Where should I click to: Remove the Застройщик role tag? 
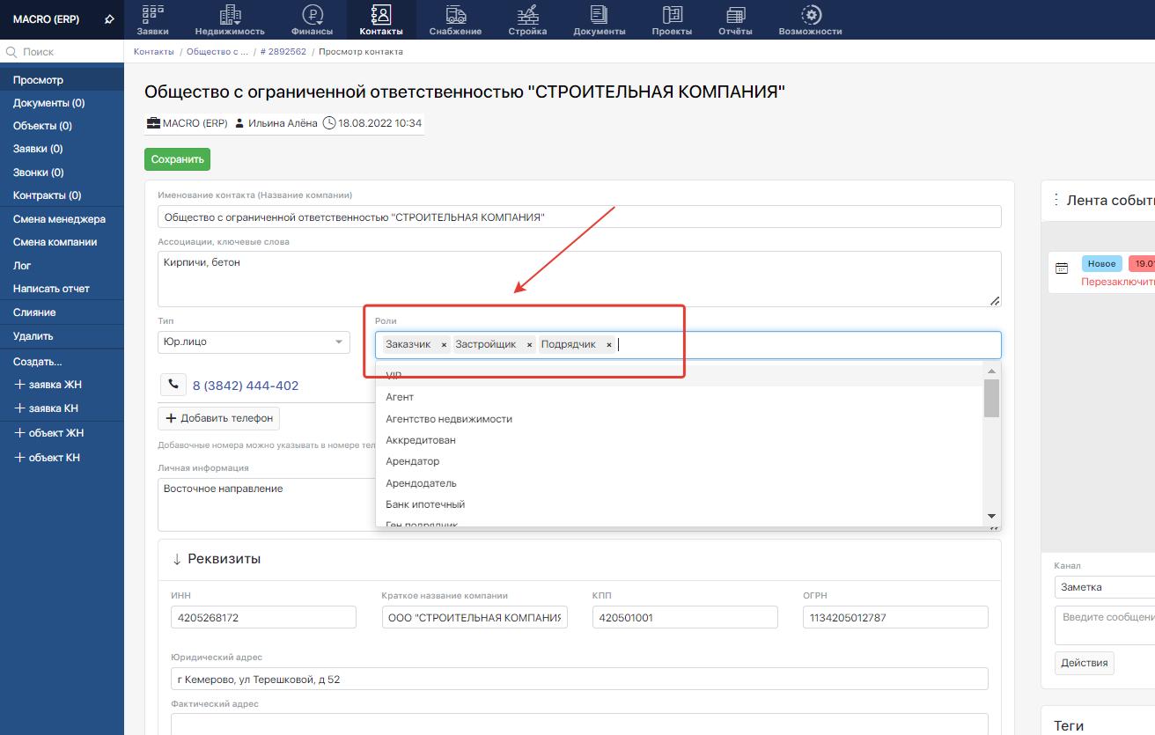[x=529, y=345]
